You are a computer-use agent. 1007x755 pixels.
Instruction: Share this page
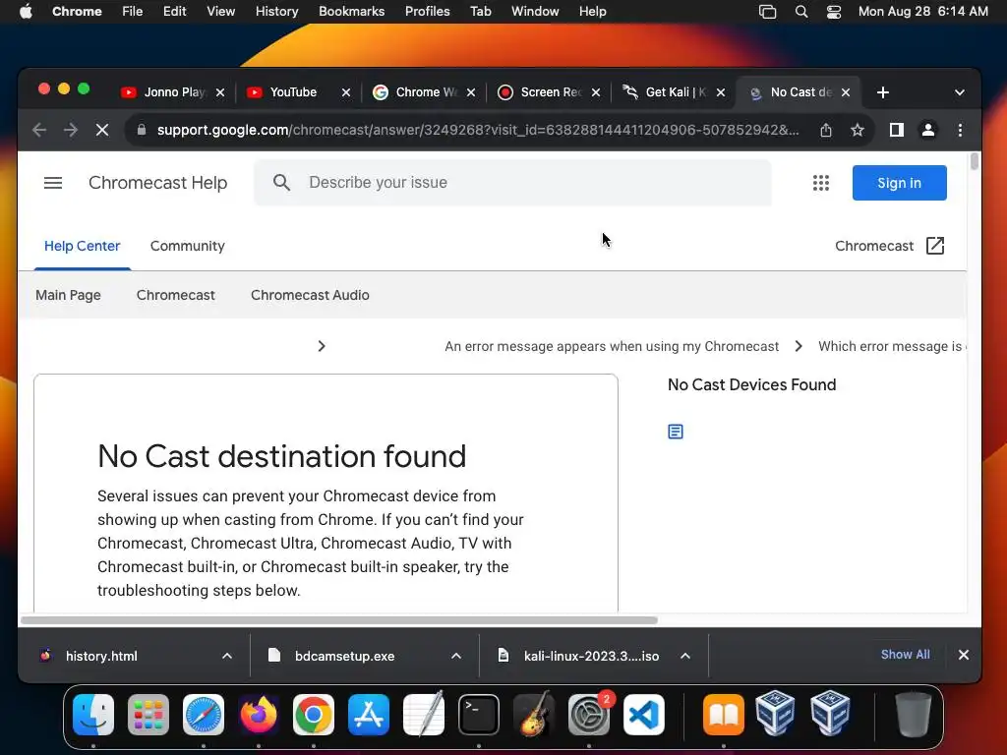click(826, 131)
